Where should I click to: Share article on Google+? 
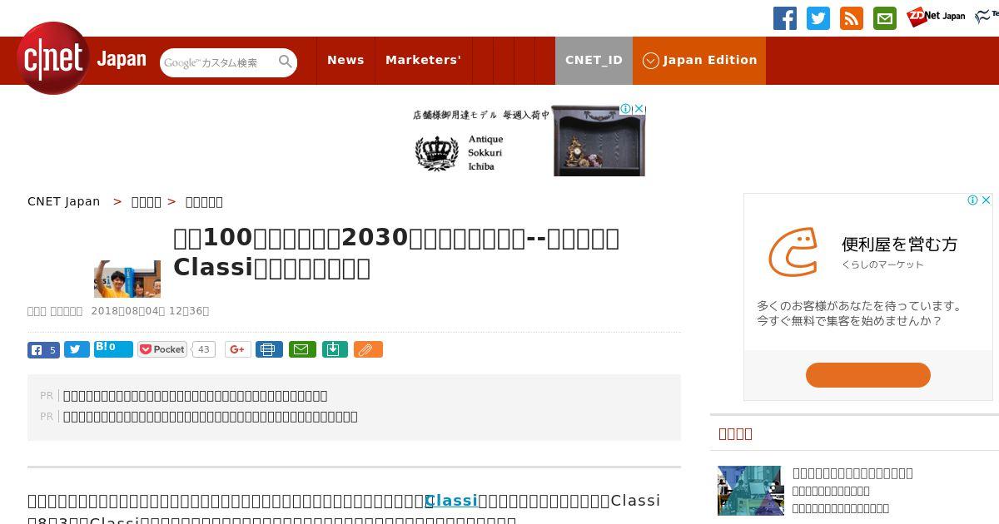[237, 349]
